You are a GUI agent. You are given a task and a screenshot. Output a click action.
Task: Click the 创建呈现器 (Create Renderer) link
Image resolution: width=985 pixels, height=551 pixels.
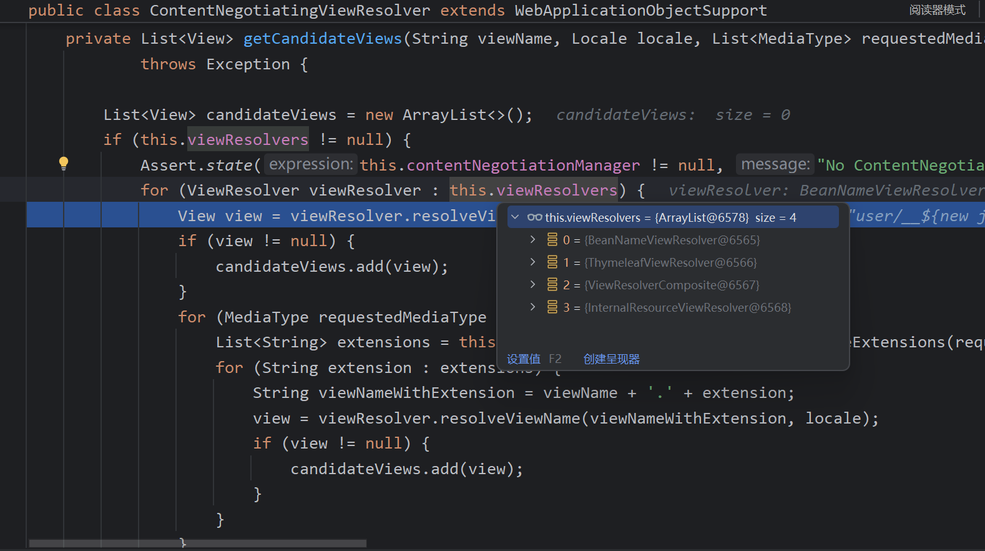[612, 359]
